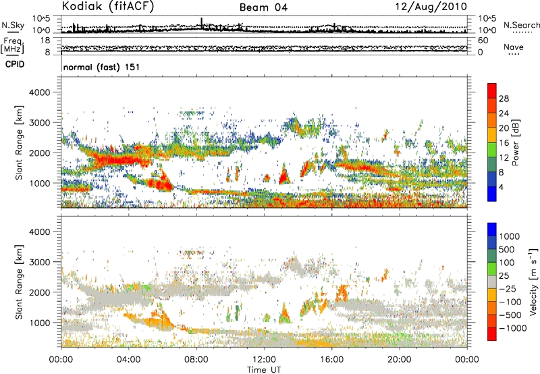The image size is (540, 374).
Task: Click the "18" frequency tick label
Action: point(45,41)
